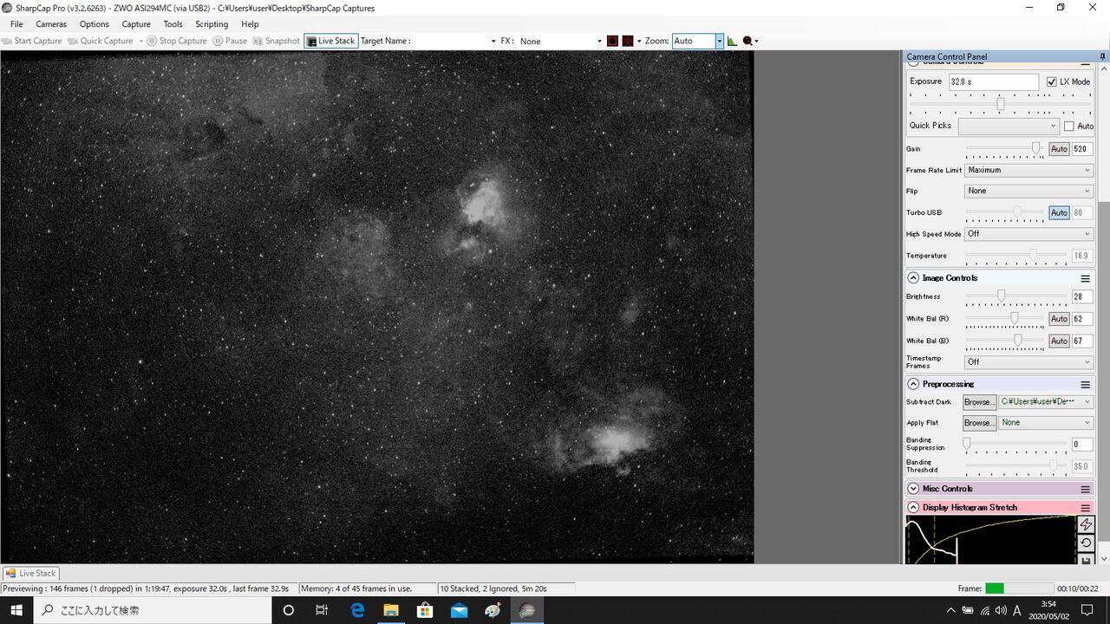This screenshot has height=624, width=1110.
Task: Open Microsoft Store from the taskbar
Action: click(425, 610)
